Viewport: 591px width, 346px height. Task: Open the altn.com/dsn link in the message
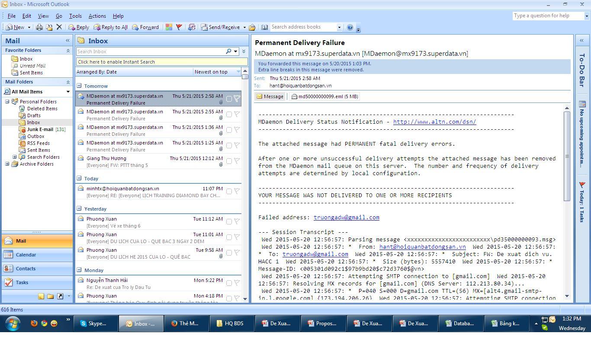coord(434,122)
